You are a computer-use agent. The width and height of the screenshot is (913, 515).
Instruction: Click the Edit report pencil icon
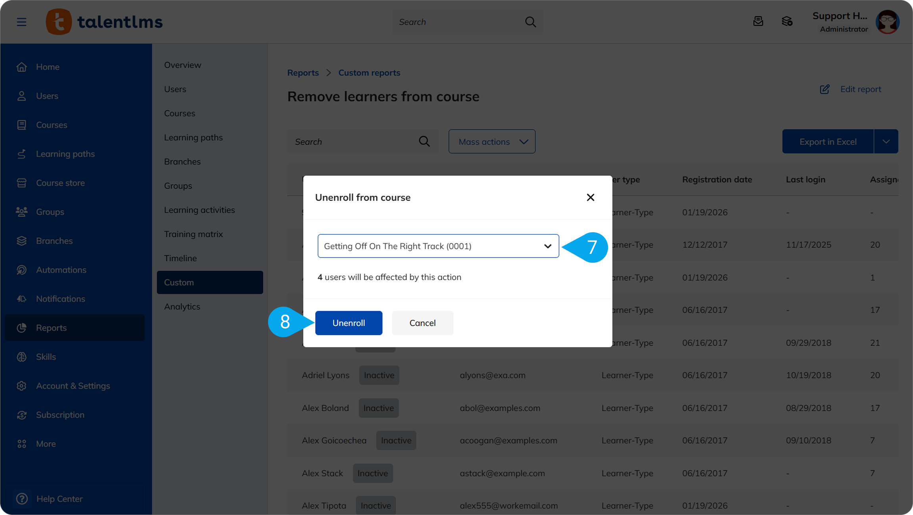(825, 89)
